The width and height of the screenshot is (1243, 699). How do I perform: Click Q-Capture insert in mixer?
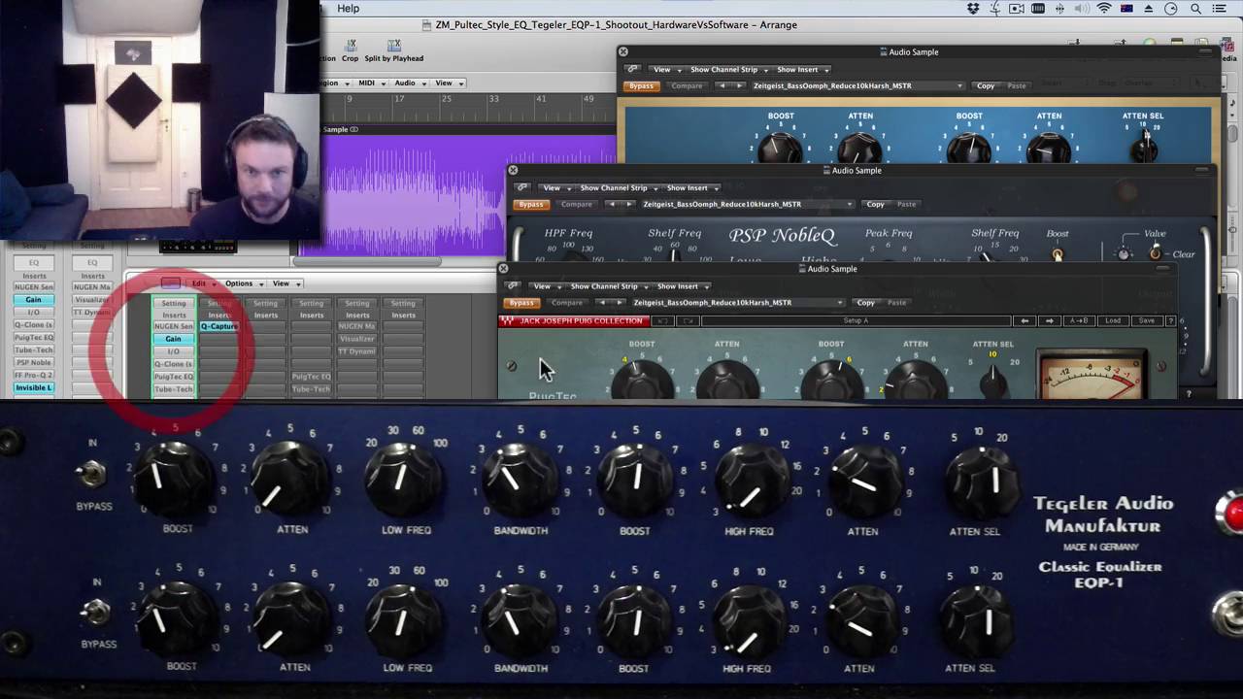click(218, 326)
